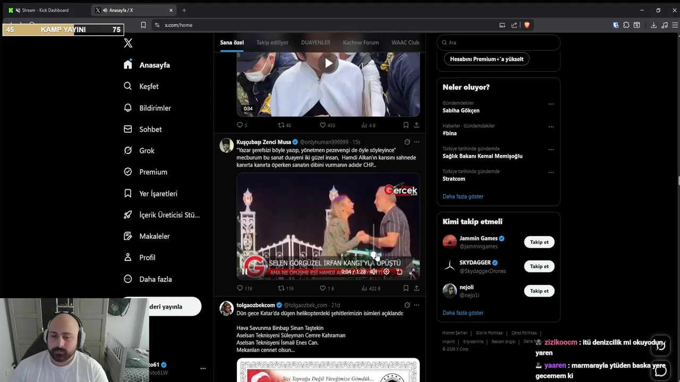Expand the video to fullscreen
This screenshot has height=382, width=680.
[x=412, y=272]
